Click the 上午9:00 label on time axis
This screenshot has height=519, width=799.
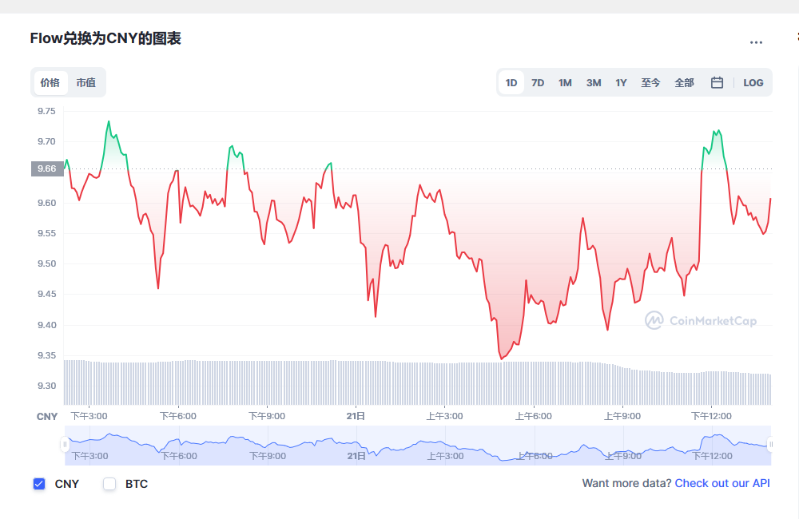point(622,416)
